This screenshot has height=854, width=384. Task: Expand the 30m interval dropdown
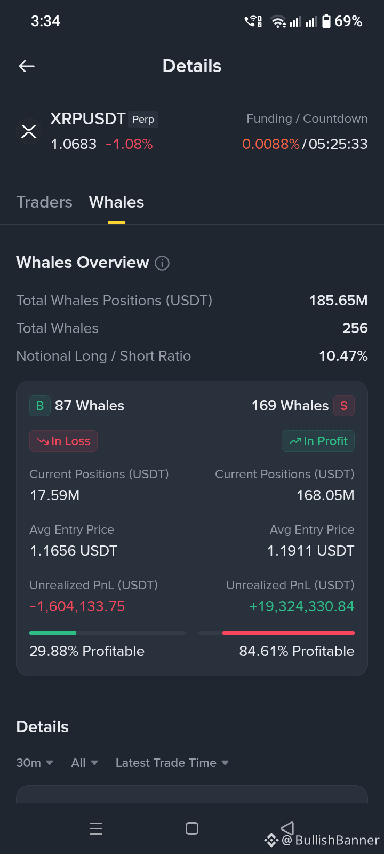pos(35,763)
